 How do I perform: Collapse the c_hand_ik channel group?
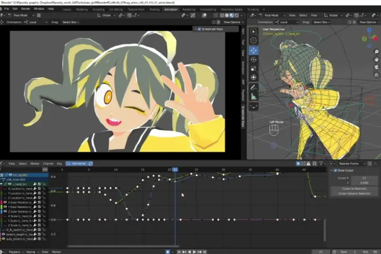coord(2,184)
